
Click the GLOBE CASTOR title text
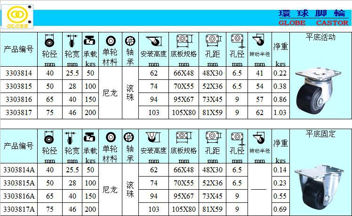tap(312, 23)
